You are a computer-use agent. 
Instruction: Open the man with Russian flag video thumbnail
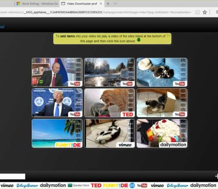point(57,72)
